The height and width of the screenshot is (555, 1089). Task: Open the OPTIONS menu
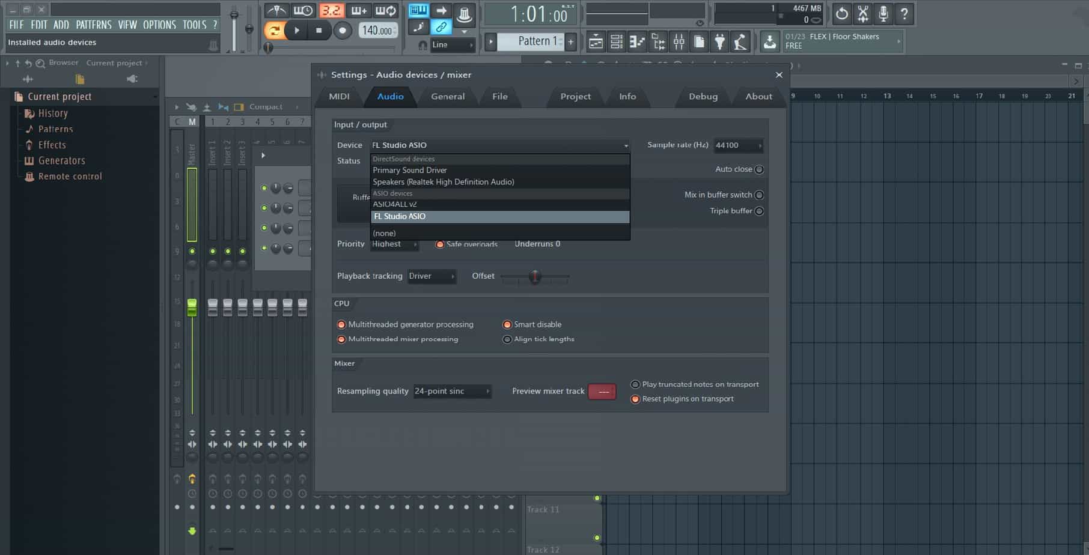(x=159, y=25)
